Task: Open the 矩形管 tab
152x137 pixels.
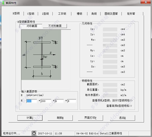Action: coord(131,14)
